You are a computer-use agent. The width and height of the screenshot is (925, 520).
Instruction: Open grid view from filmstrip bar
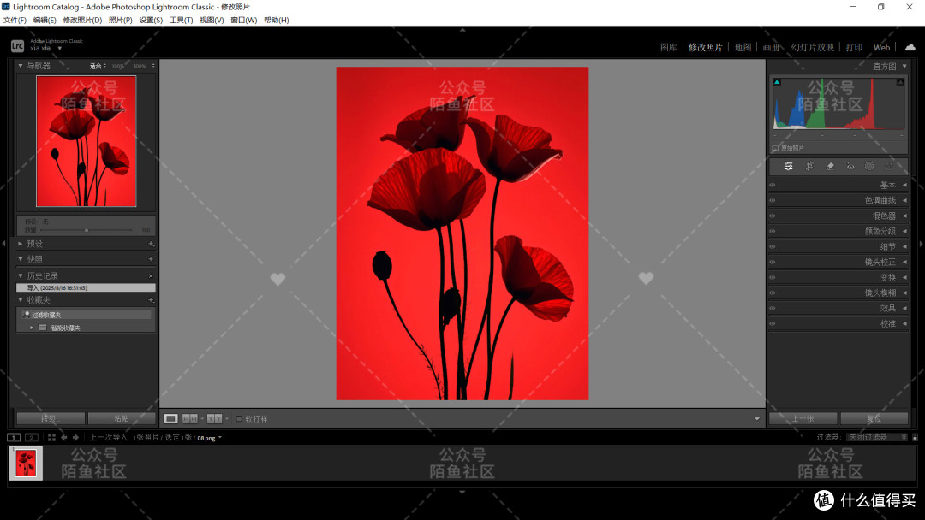click(x=52, y=438)
